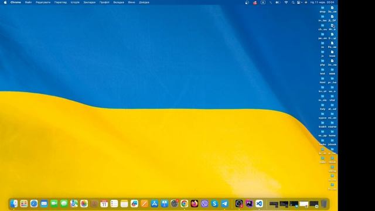
Task: Open Freeform app in the dock
Action: tap(134, 203)
